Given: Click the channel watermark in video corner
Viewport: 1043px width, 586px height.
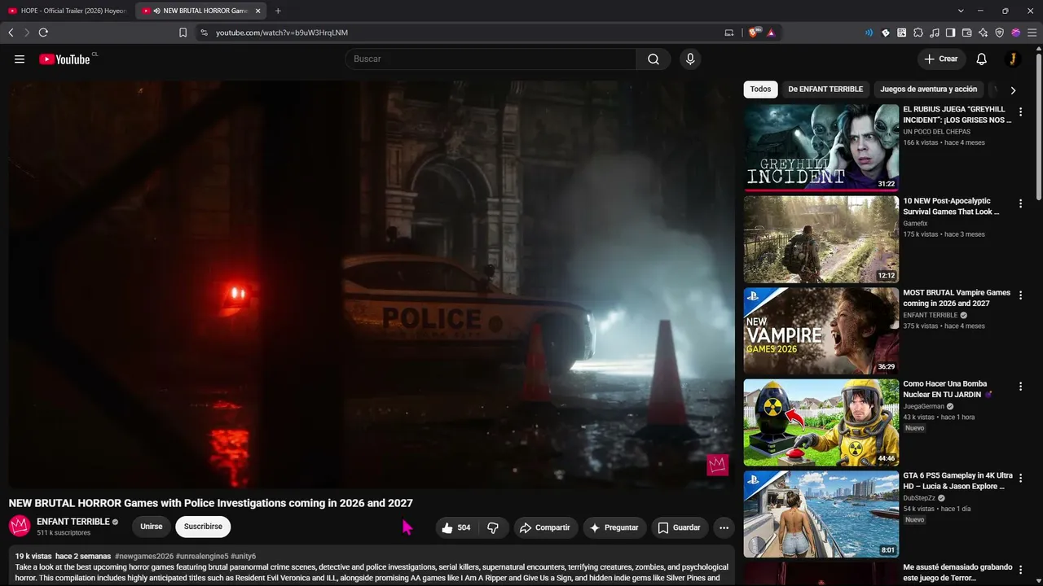Looking at the screenshot, I should click(x=717, y=465).
